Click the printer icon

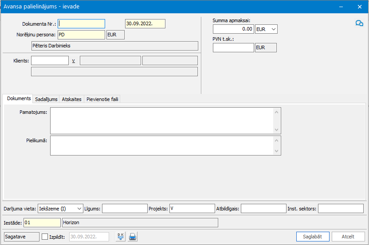point(133,237)
